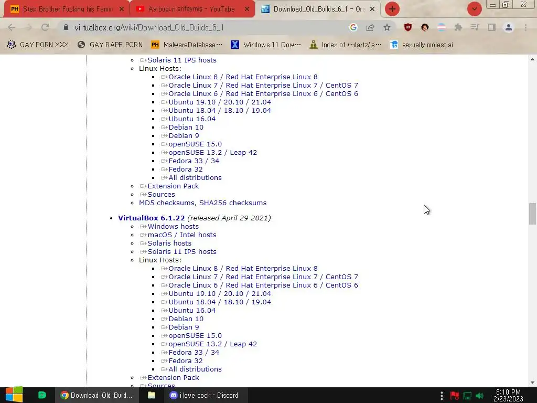Image resolution: width=537 pixels, height=403 pixels.
Task: Click the VirtualBox 6.1.22 heading link
Action: pos(152,218)
